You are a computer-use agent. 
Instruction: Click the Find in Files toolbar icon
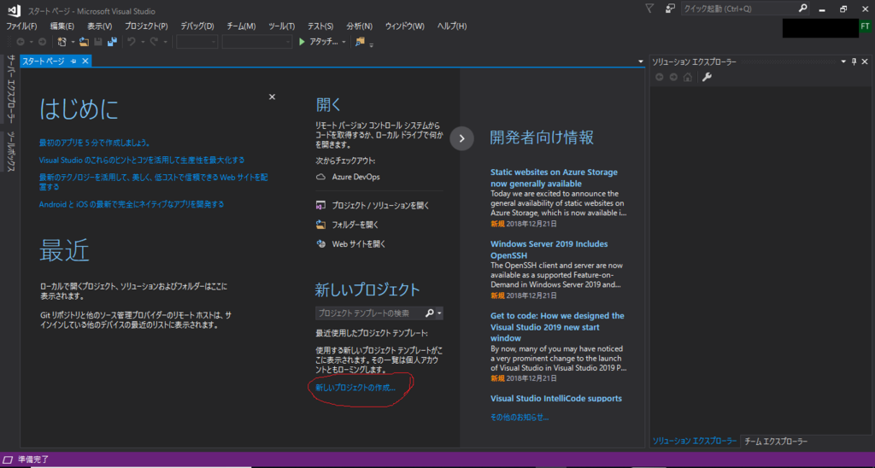point(360,42)
